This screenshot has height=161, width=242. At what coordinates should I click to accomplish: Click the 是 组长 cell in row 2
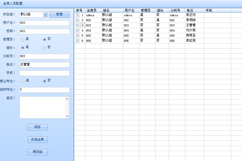point(162,20)
